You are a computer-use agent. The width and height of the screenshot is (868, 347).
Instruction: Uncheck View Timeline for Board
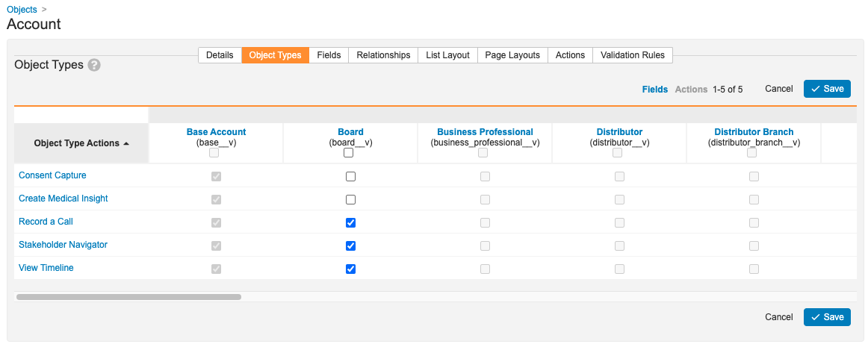[350, 269]
